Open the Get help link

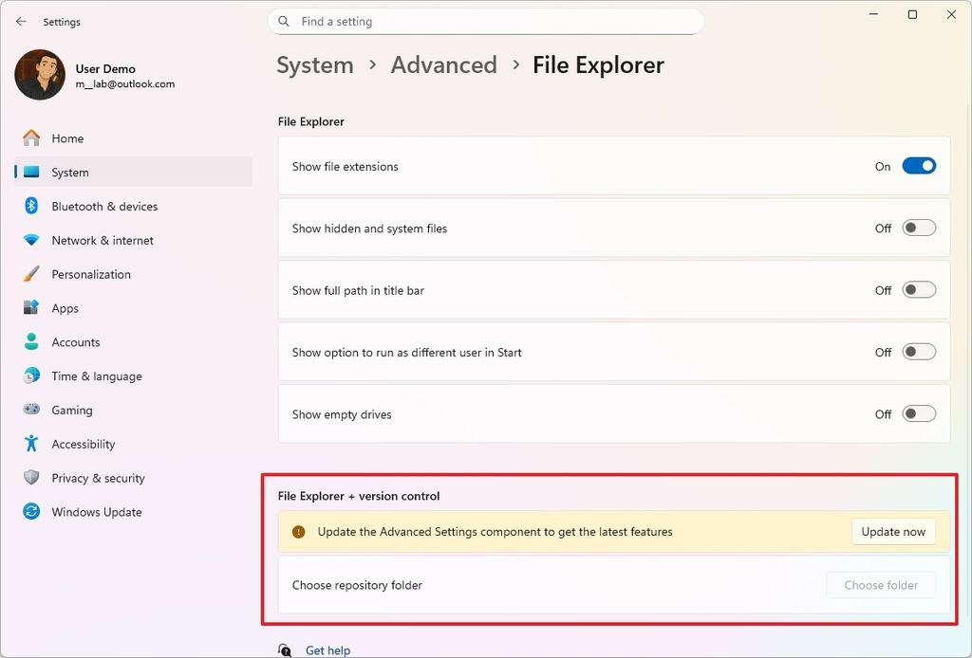327,650
